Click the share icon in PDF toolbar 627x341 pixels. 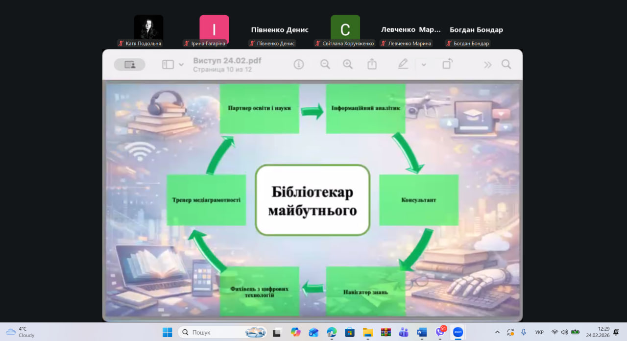372,64
